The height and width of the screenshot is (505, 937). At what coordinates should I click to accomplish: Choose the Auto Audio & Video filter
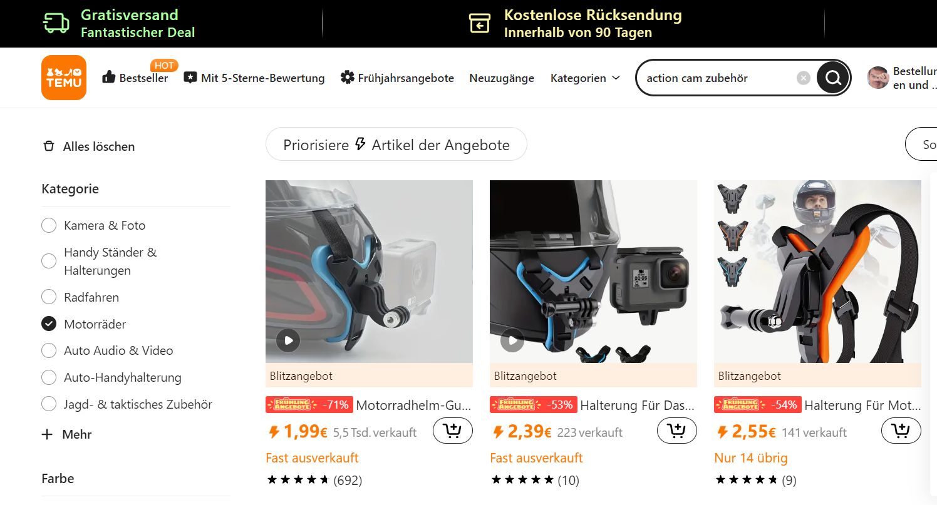click(49, 350)
